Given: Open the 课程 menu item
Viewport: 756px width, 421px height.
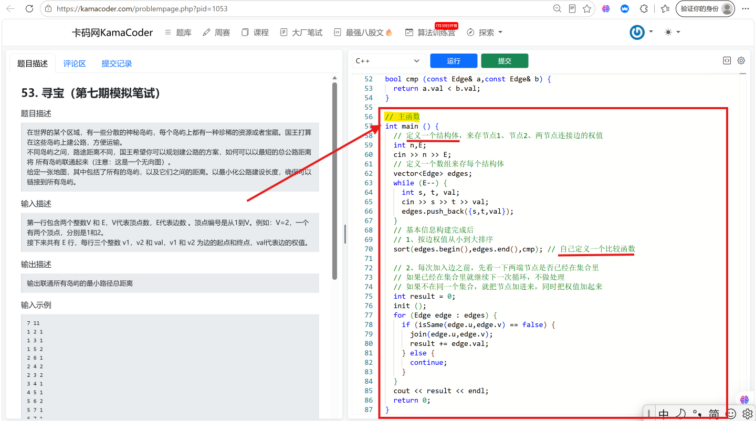Looking at the screenshot, I should (x=255, y=33).
